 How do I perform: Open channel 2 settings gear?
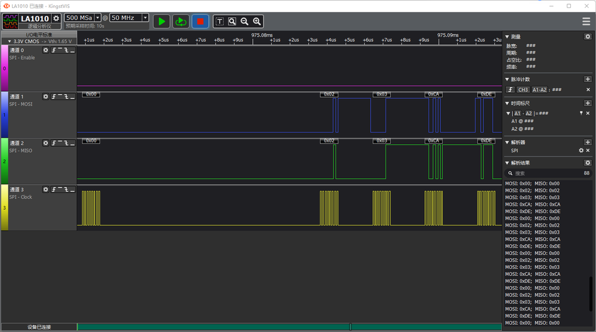point(45,143)
